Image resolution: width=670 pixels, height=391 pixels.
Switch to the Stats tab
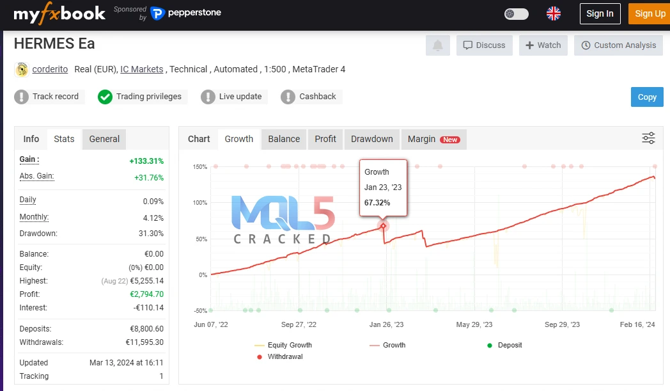(x=64, y=139)
